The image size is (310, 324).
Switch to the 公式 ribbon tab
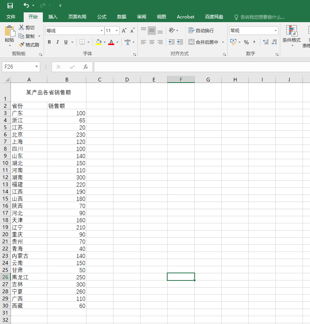pyautogui.click(x=101, y=17)
